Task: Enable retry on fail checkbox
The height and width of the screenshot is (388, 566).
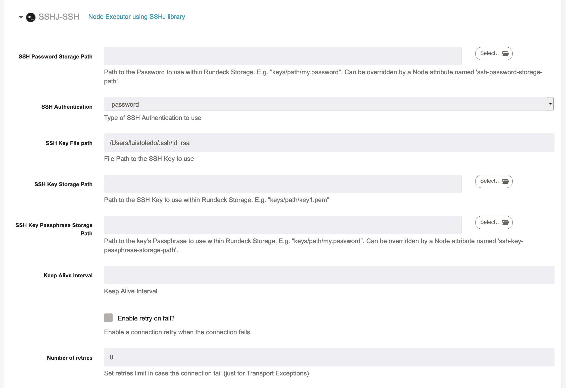Action: [x=108, y=318]
